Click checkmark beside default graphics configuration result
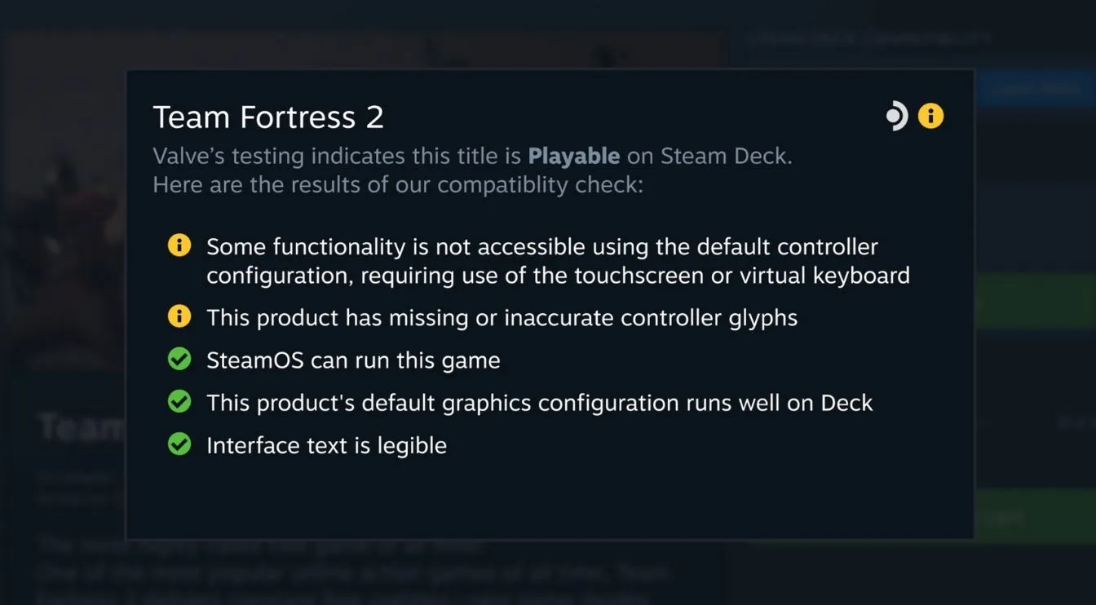 coord(179,401)
